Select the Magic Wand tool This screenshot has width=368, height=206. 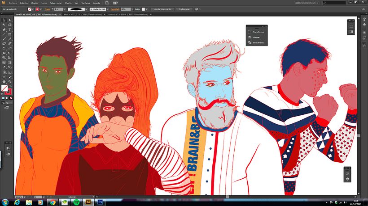pyautogui.click(x=4, y=25)
